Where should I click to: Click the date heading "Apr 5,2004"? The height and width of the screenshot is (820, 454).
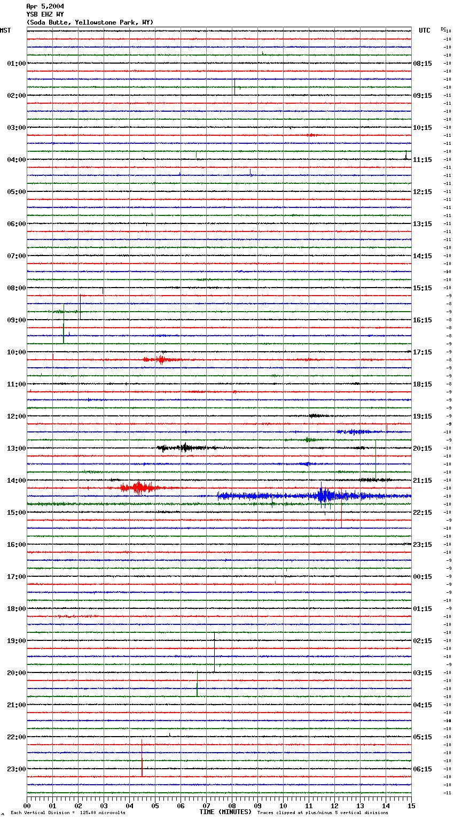(x=45, y=6)
